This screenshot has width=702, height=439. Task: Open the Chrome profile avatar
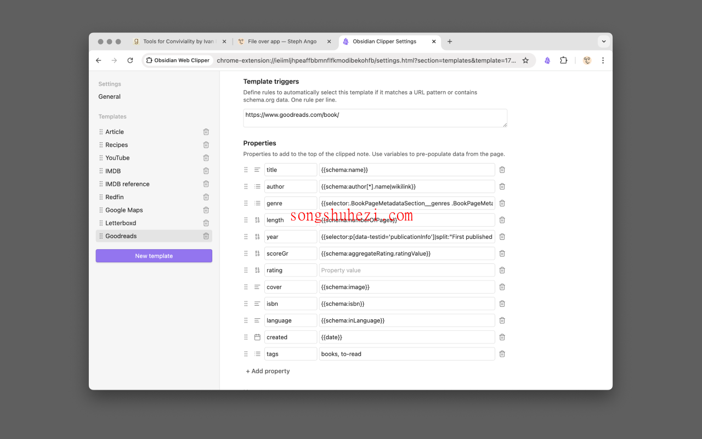pyautogui.click(x=587, y=60)
